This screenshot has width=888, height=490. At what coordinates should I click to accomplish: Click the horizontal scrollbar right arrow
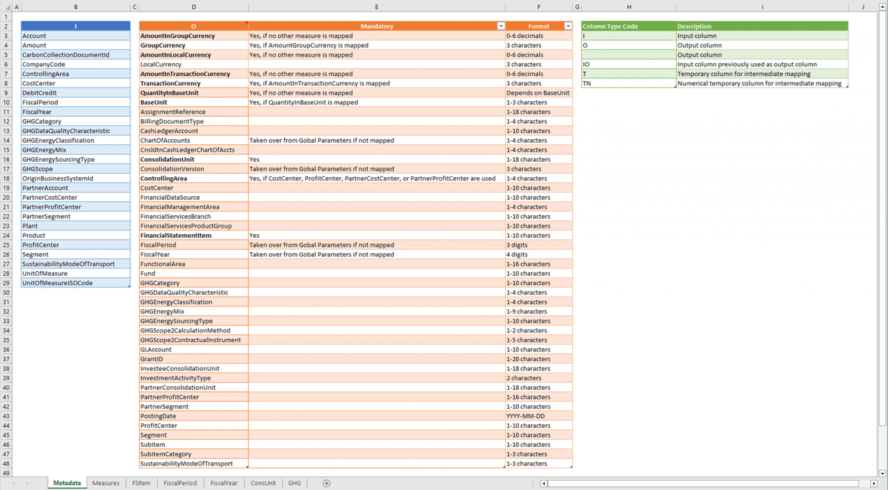pyautogui.click(x=873, y=484)
